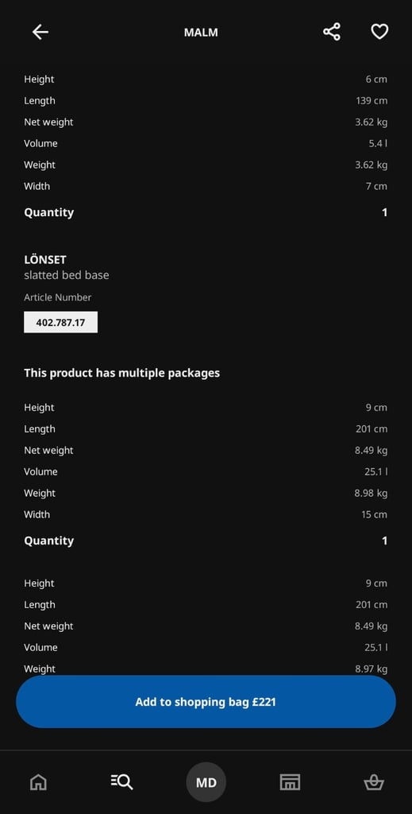Viewport: 412px width, 814px height.
Task: Tap the 7 cm width value
Action: (376, 186)
